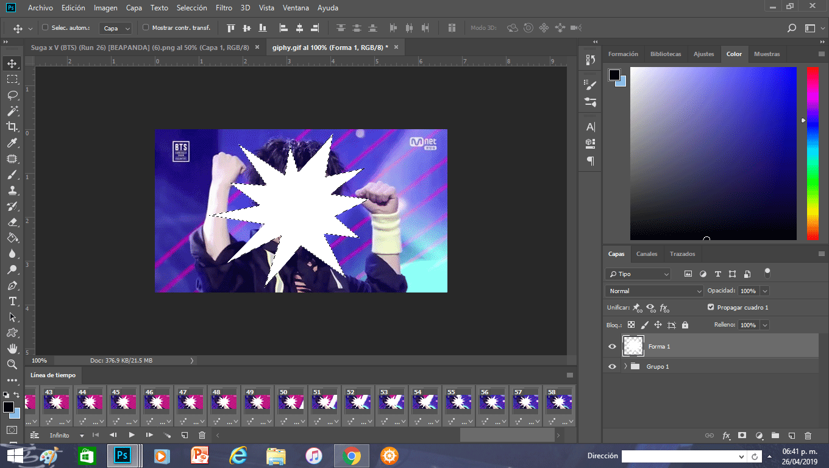This screenshot has height=468, width=829.
Task: Delete layer with Capas trash icon
Action: tap(808, 436)
